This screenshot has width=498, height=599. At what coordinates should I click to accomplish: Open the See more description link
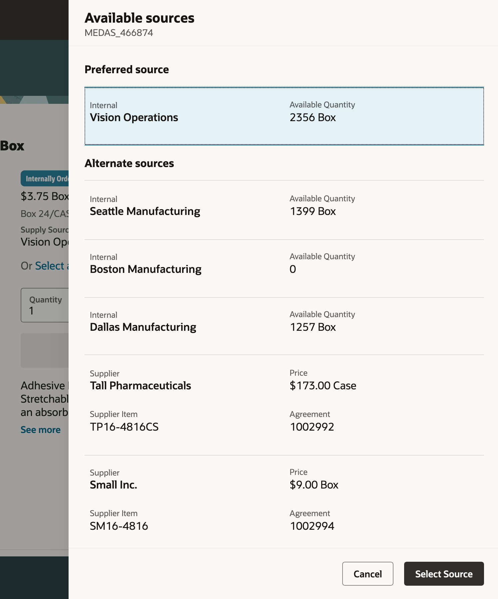coord(41,430)
